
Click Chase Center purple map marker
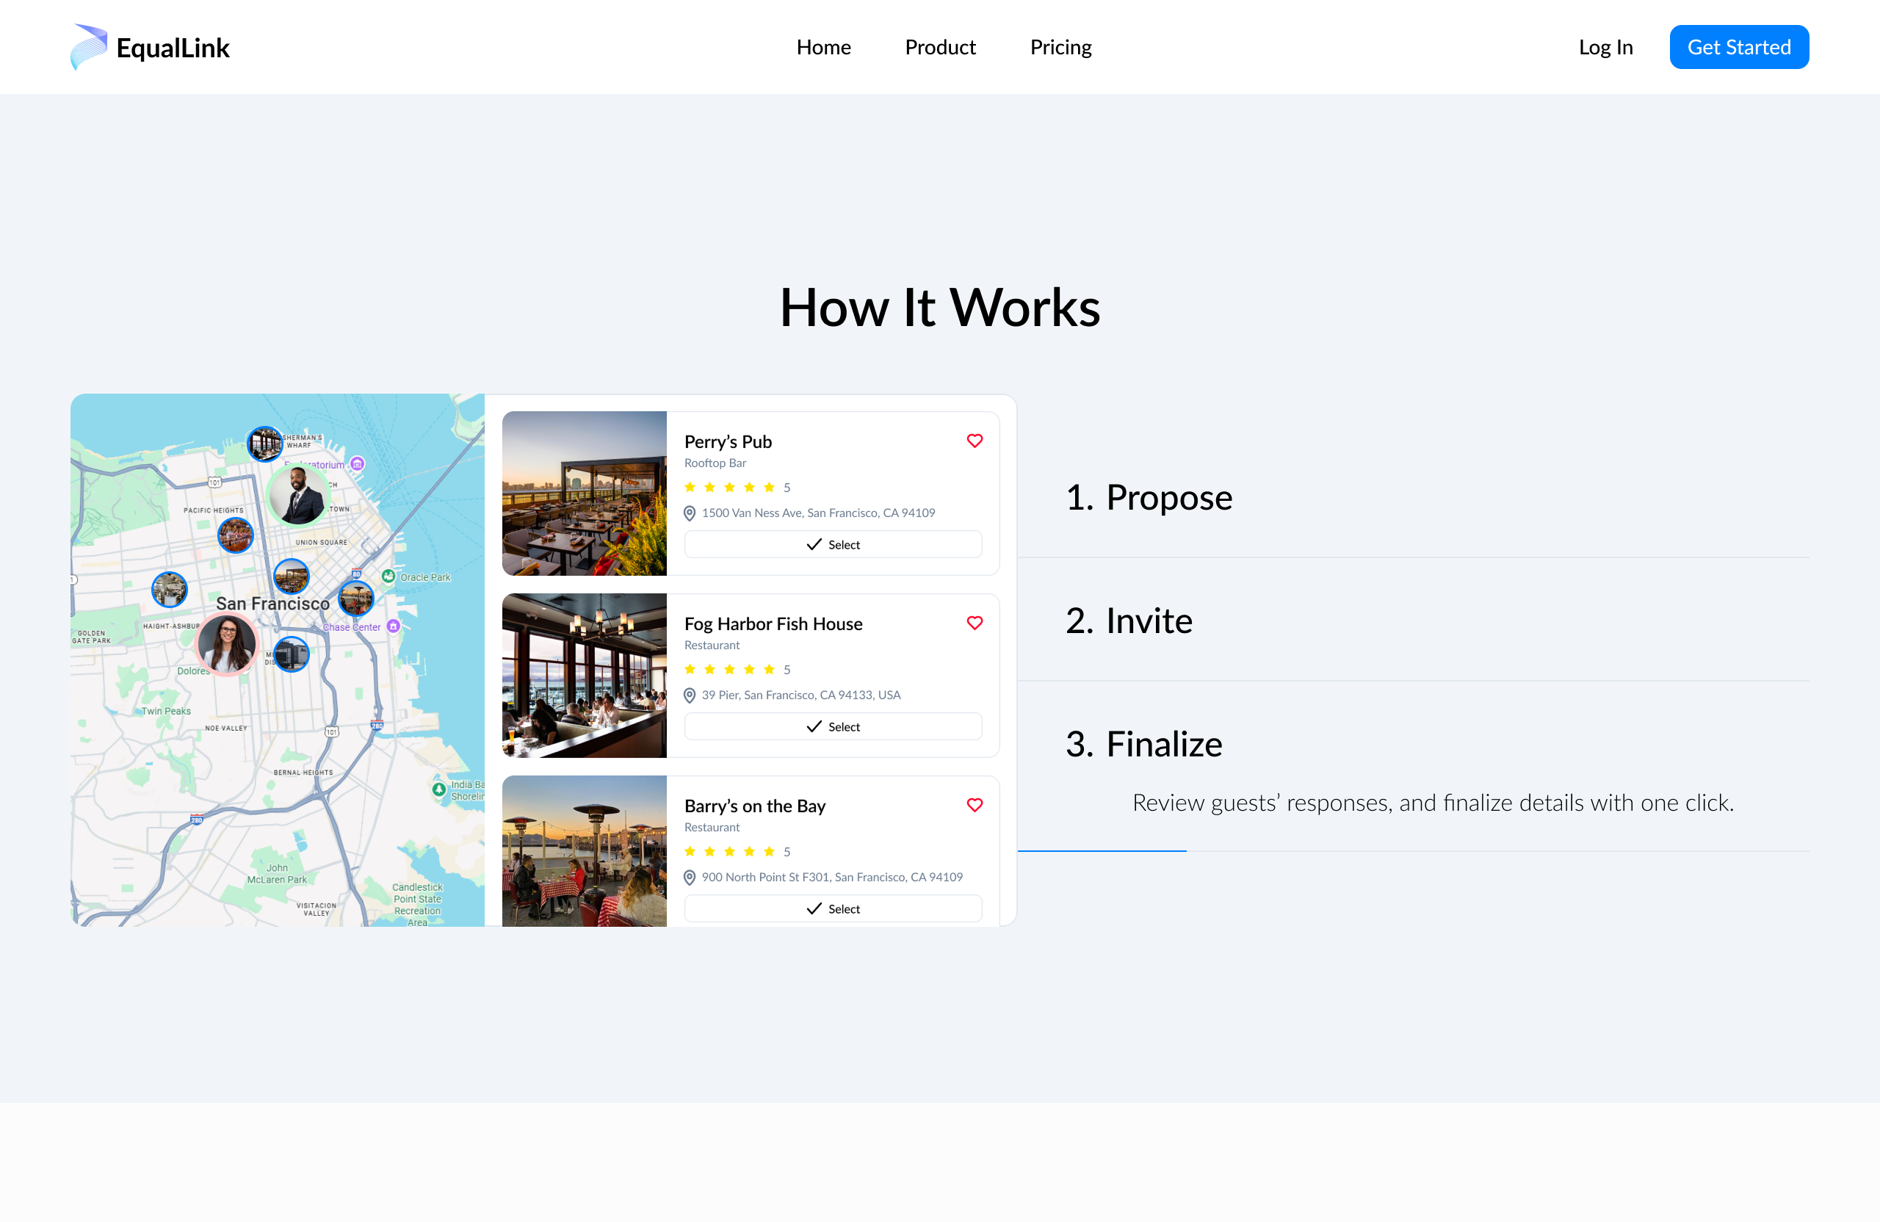394,626
